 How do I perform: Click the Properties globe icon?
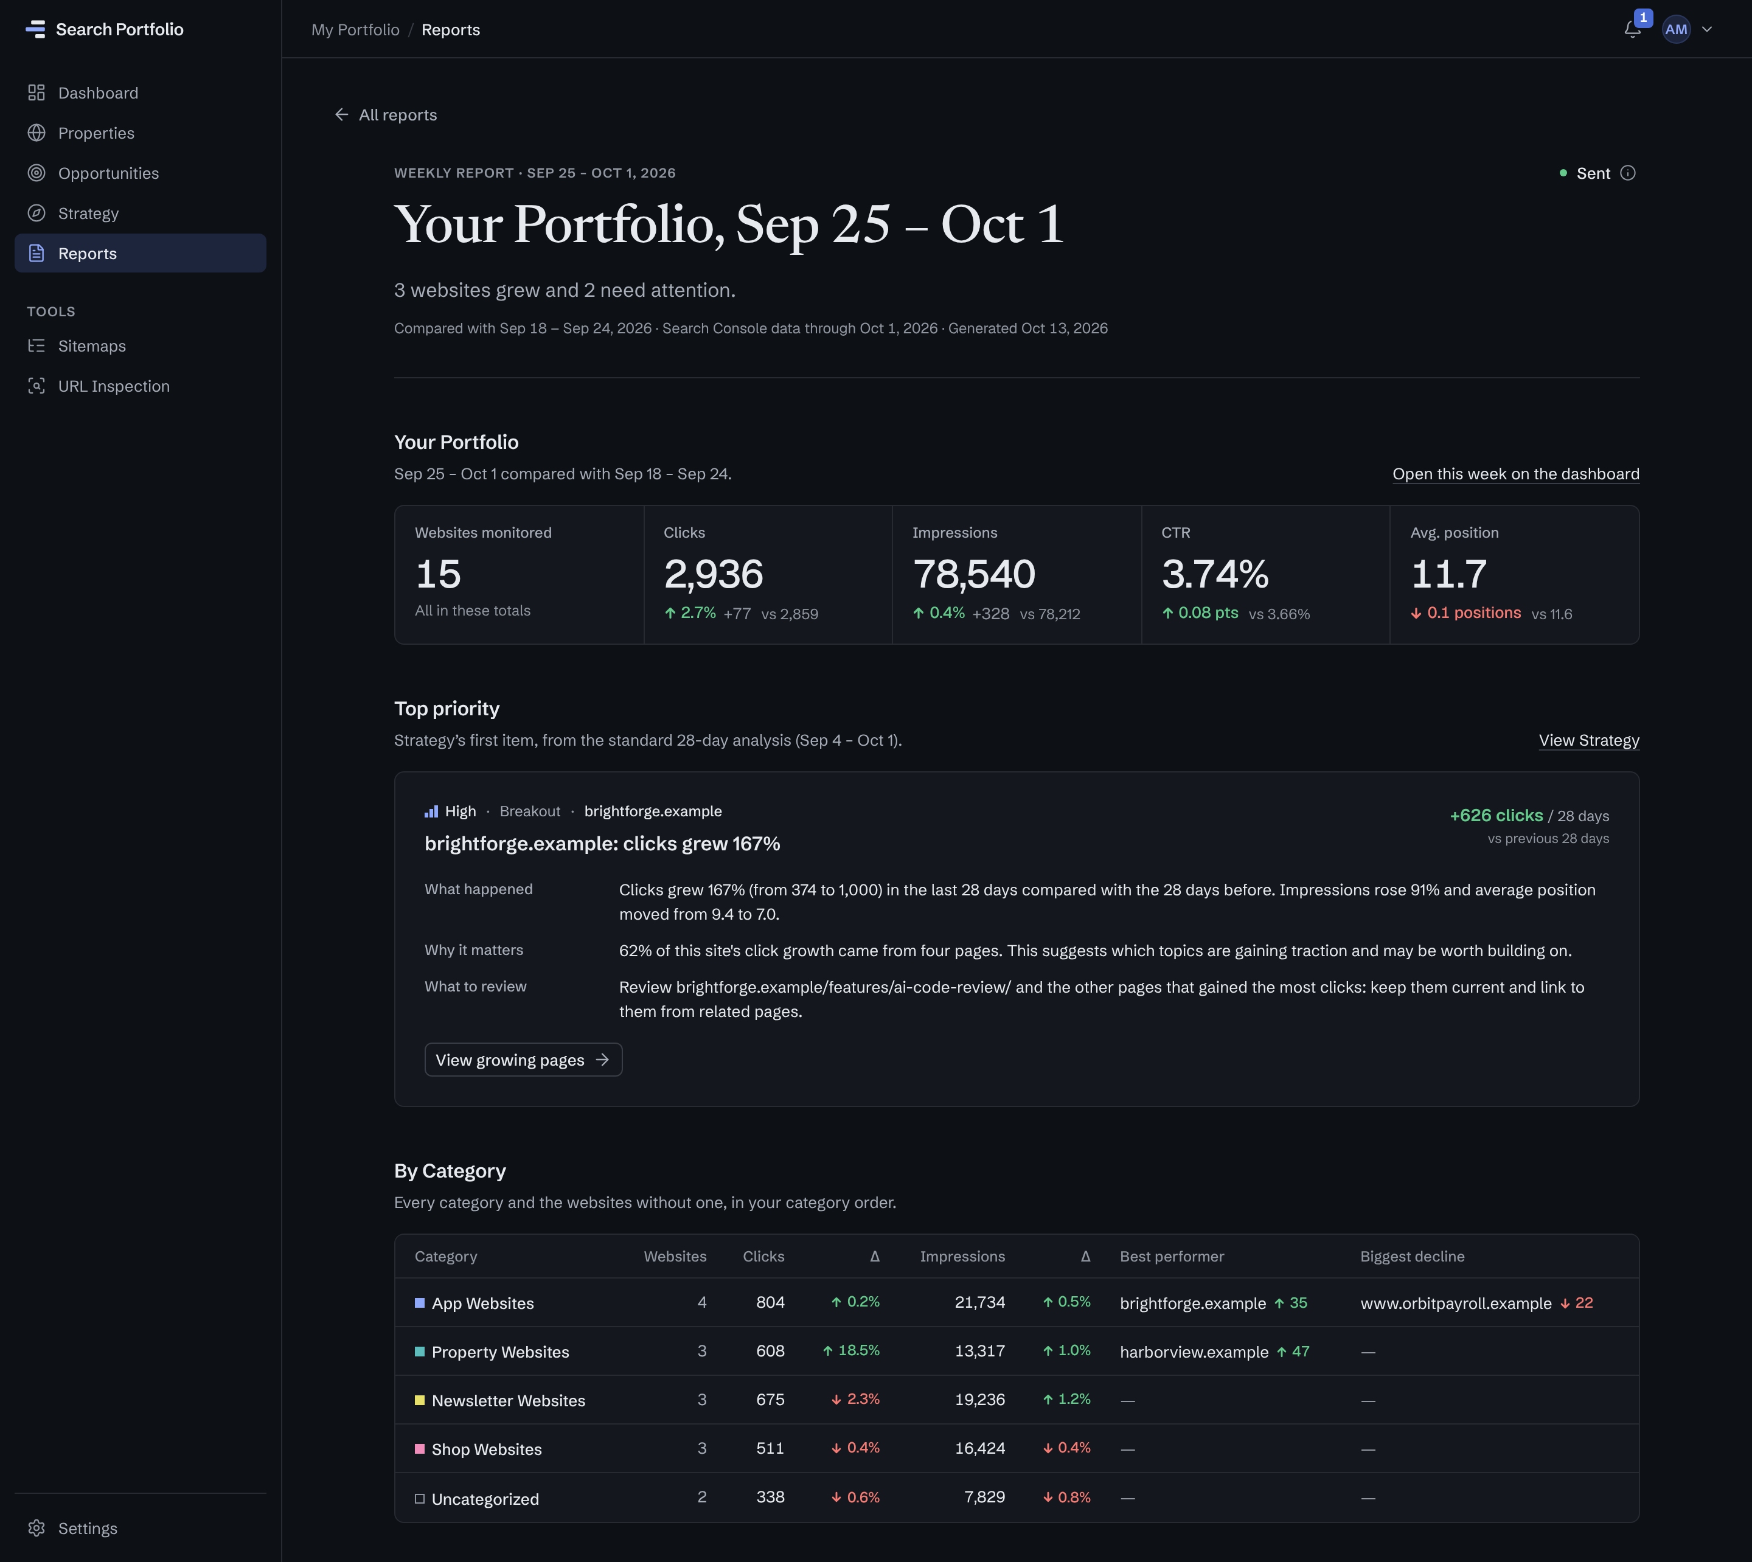pos(36,133)
